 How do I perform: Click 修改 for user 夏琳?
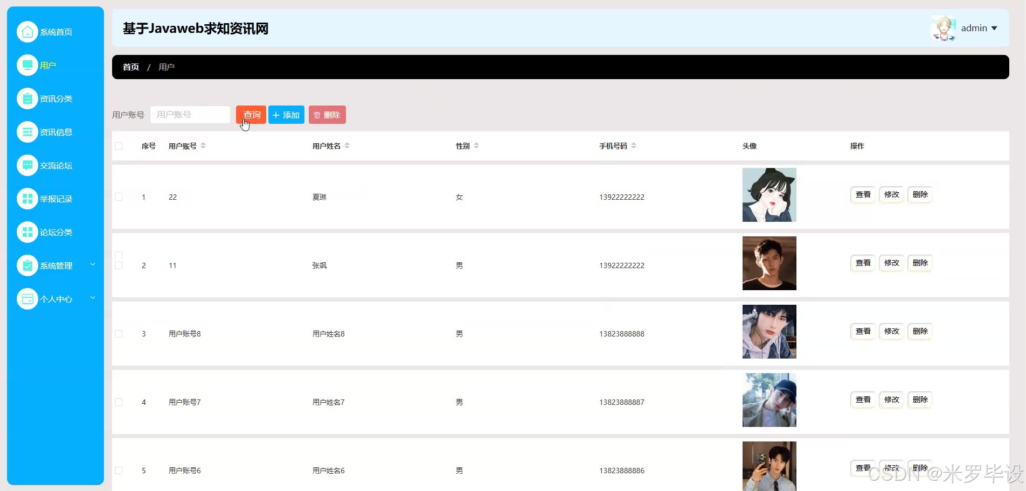pos(892,194)
